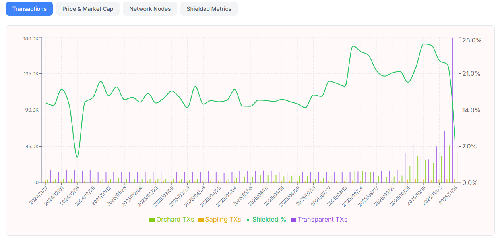This screenshot has height=243, width=502.
Task: Click the purple Transparent TXs legend square
Action: 293,220
